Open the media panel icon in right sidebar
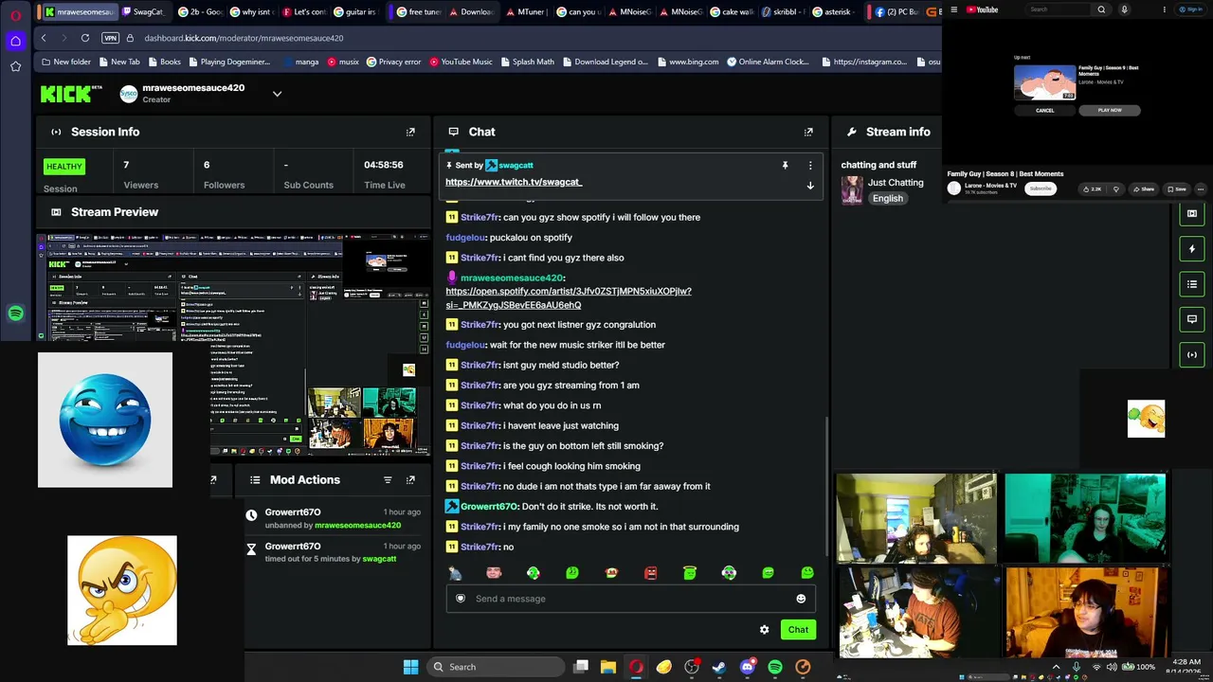The width and height of the screenshot is (1213, 682). [1192, 213]
